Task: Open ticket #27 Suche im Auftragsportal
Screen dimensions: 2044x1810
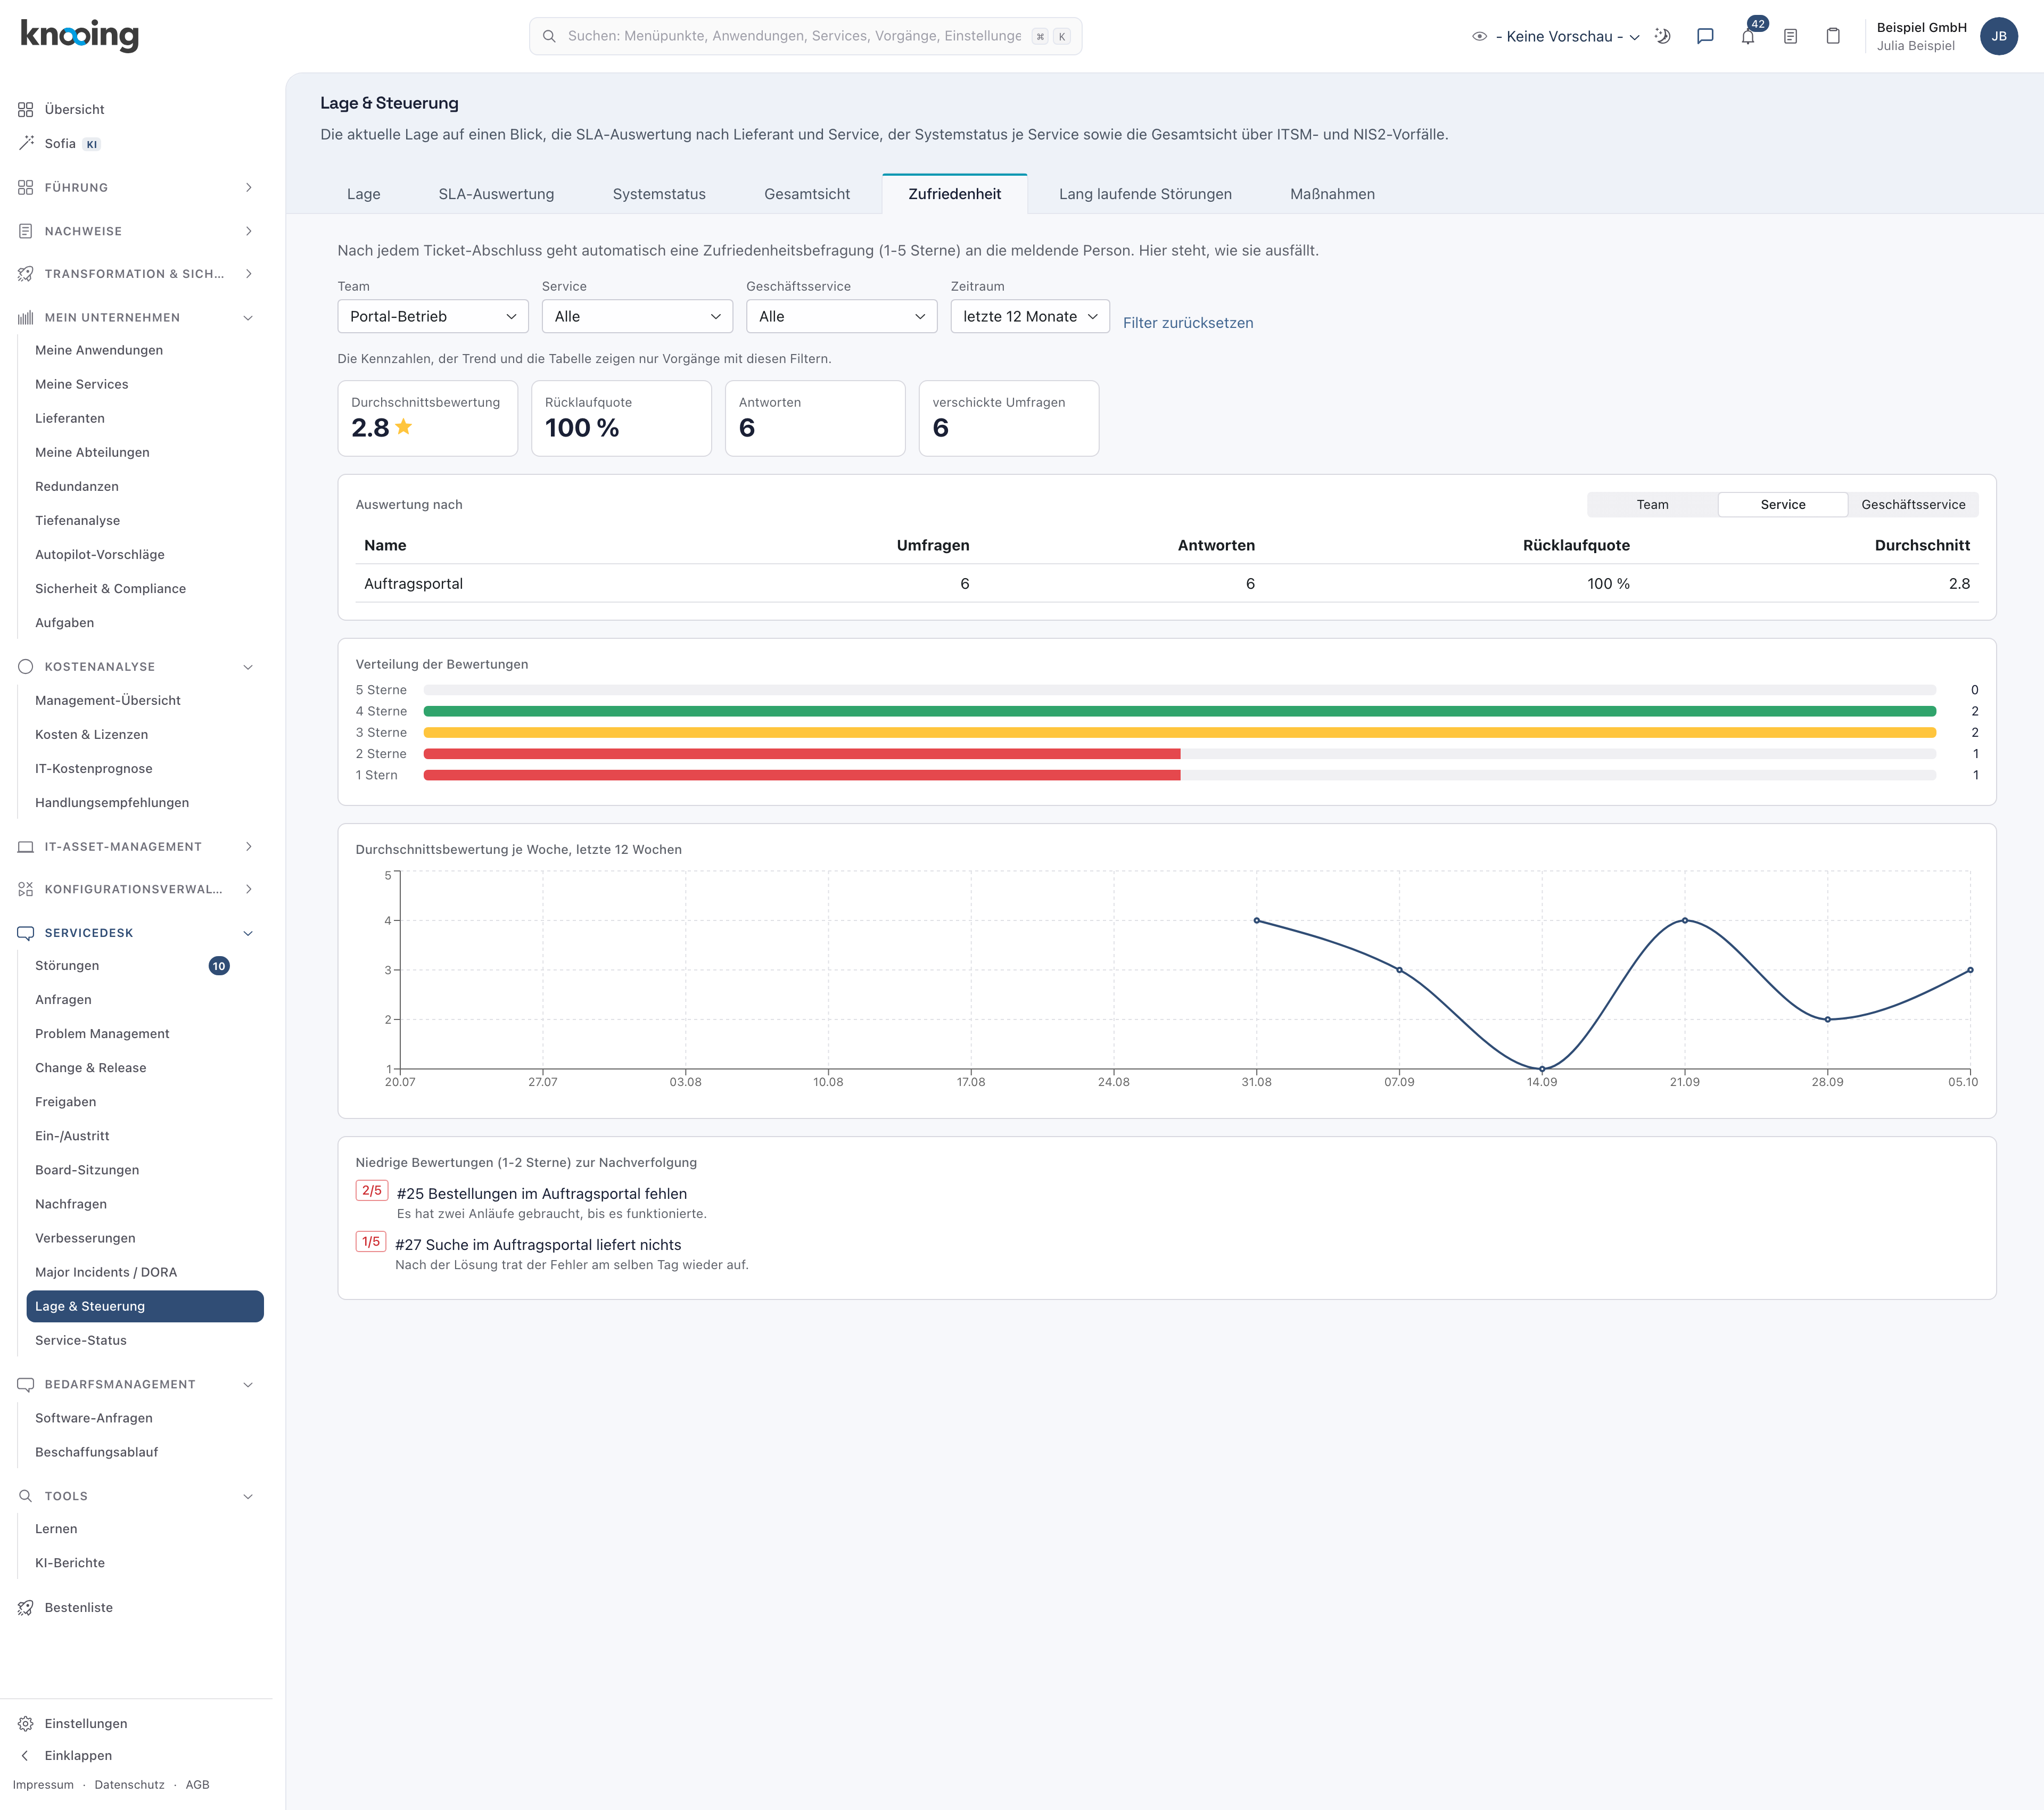Action: click(538, 1244)
